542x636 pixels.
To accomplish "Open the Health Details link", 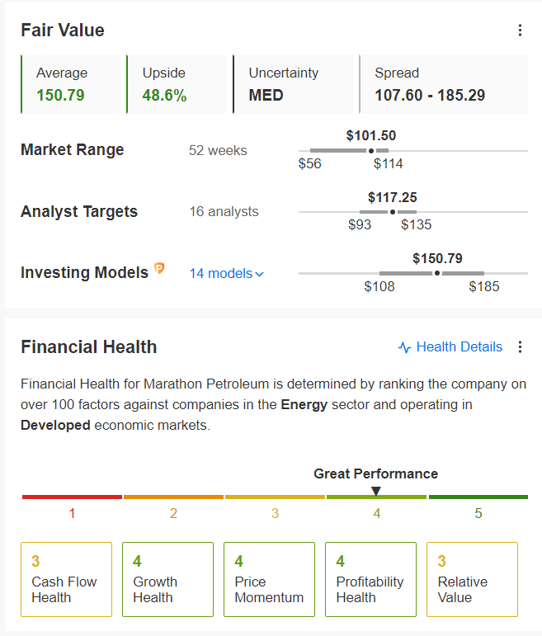I will [450, 346].
